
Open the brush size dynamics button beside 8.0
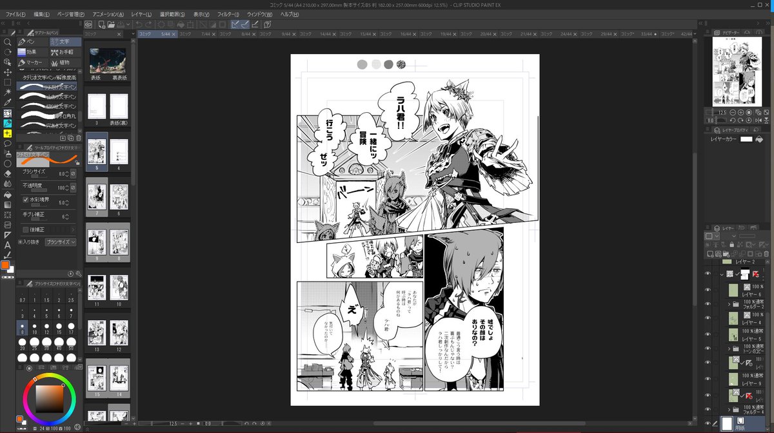point(73,174)
